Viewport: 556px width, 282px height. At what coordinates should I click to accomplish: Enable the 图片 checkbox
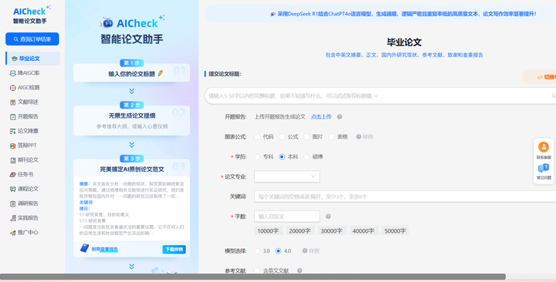tap(307, 136)
